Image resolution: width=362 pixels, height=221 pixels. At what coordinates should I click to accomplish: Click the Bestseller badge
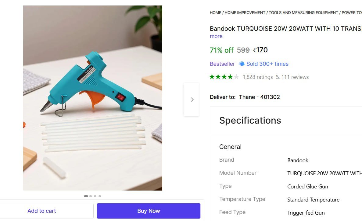point(222,64)
